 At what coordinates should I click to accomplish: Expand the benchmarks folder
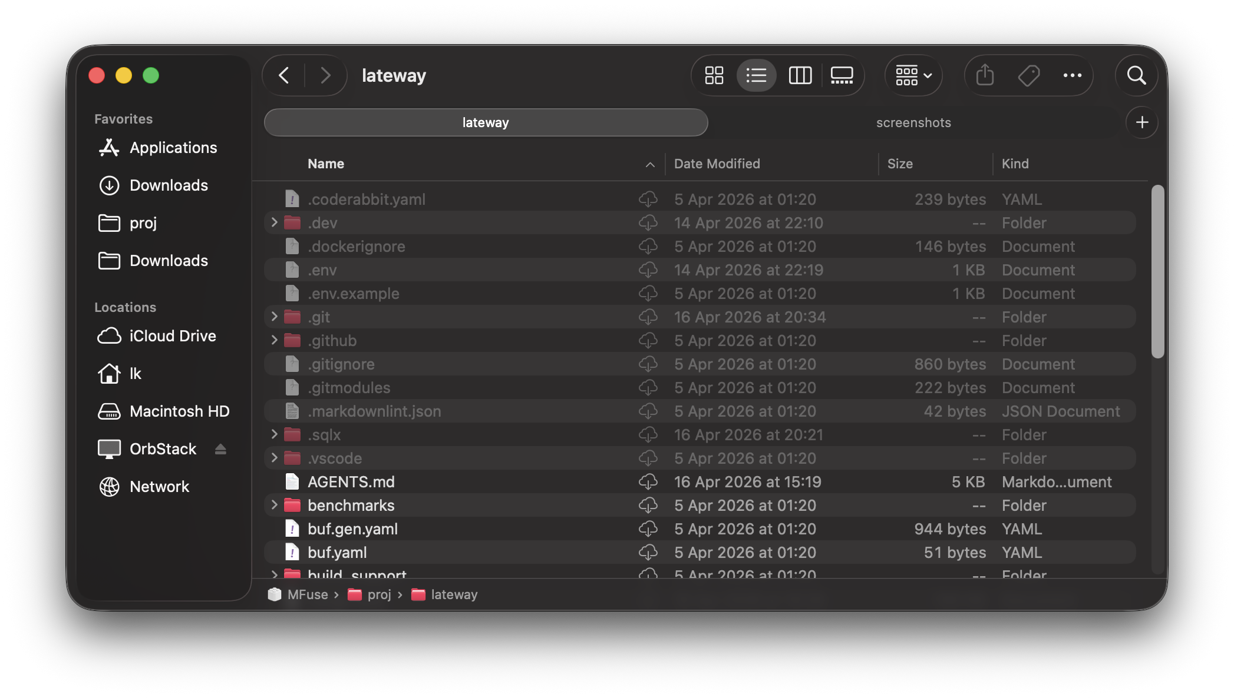click(x=274, y=505)
